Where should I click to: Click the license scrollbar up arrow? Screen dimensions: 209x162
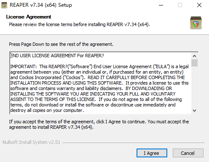(194, 56)
